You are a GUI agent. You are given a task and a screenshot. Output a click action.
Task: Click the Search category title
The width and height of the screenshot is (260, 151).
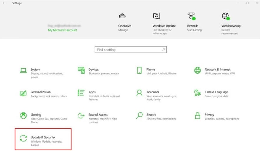coord(151,115)
